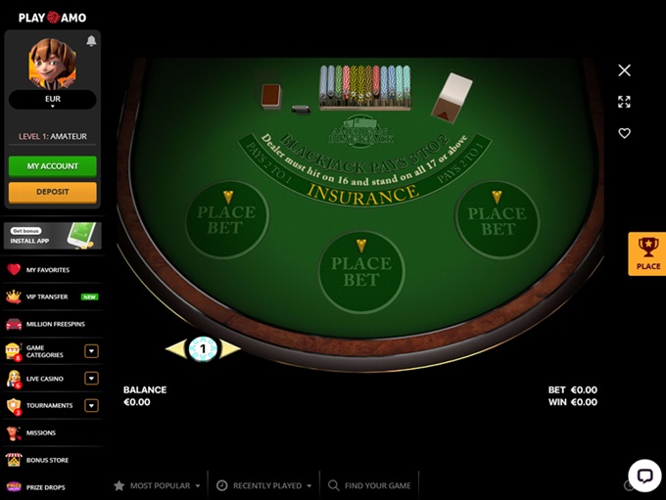Click the green My Account button

tap(53, 166)
